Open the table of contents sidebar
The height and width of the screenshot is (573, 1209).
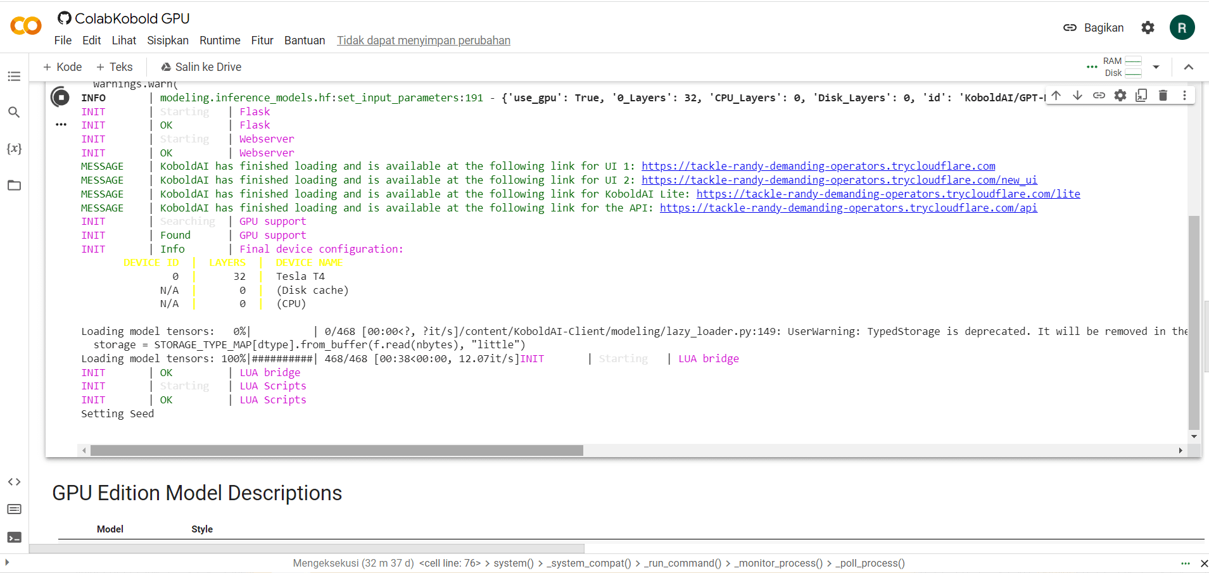pos(14,77)
